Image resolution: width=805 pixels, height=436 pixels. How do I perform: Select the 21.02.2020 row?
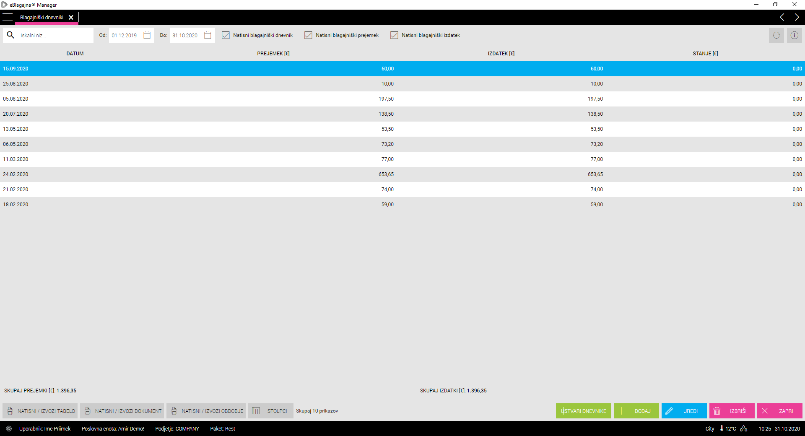tap(402, 189)
